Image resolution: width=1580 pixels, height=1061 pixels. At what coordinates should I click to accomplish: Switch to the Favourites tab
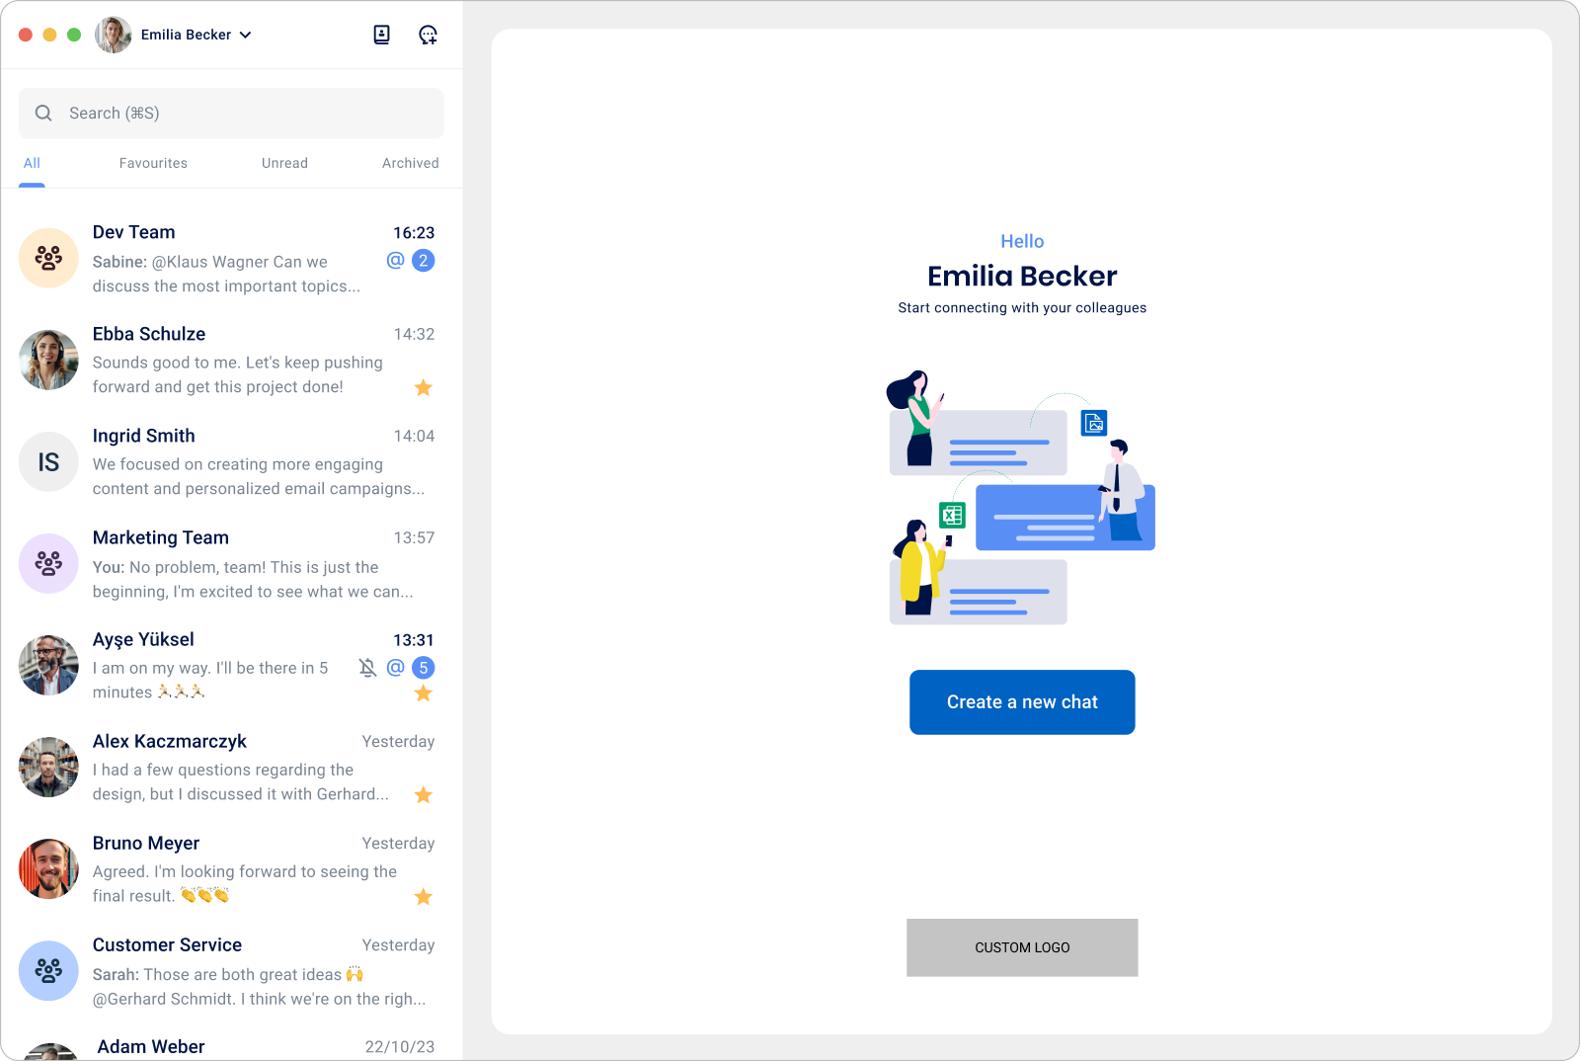pos(153,163)
